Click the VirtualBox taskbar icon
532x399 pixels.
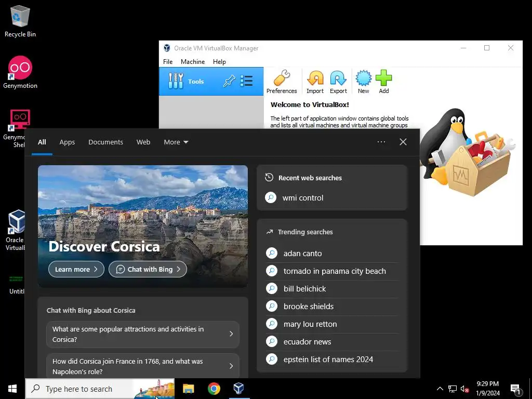tap(239, 389)
